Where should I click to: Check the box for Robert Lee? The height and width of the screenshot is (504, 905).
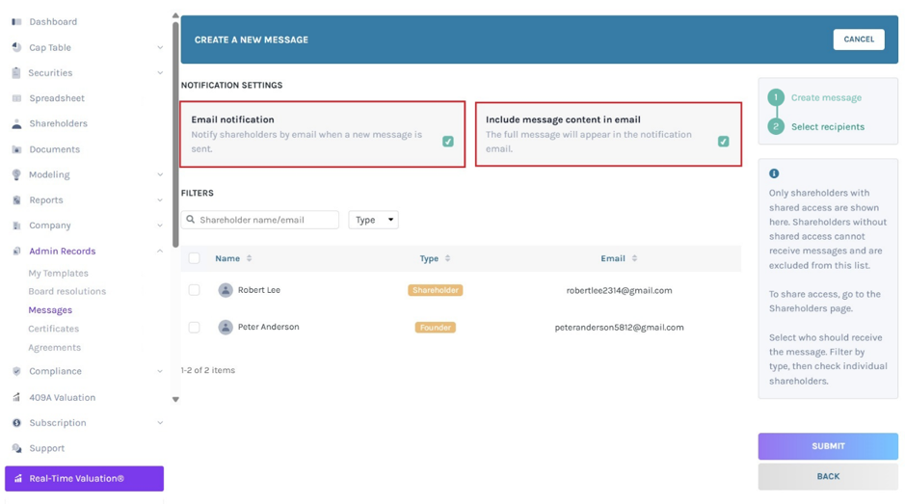tap(194, 290)
